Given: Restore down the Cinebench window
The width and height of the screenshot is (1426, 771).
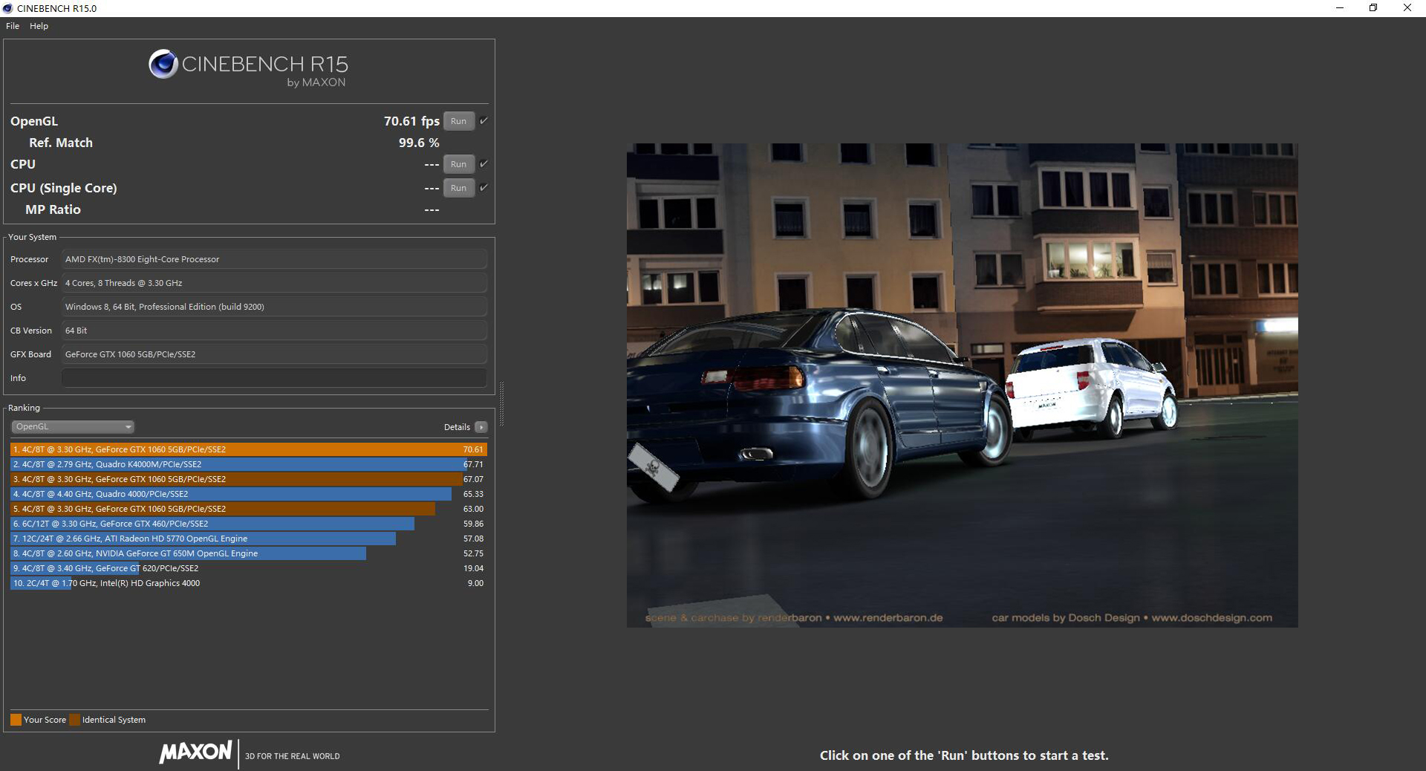Looking at the screenshot, I should click(1373, 8).
